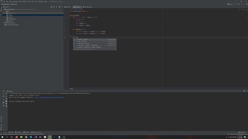Select player.py in the project tree
Viewport: 248px width, 139px height.
[x=10, y=21]
